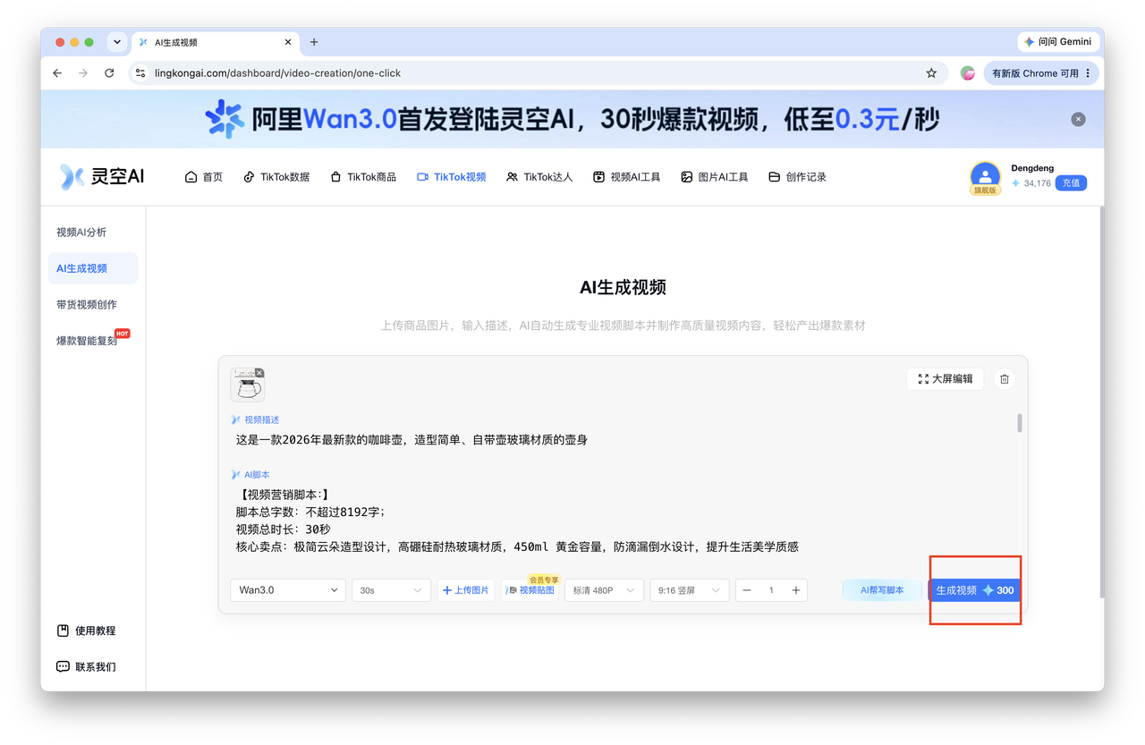Select the TikTok视频 menu
Viewport: 1145px width, 745px height.
pyautogui.click(x=452, y=177)
